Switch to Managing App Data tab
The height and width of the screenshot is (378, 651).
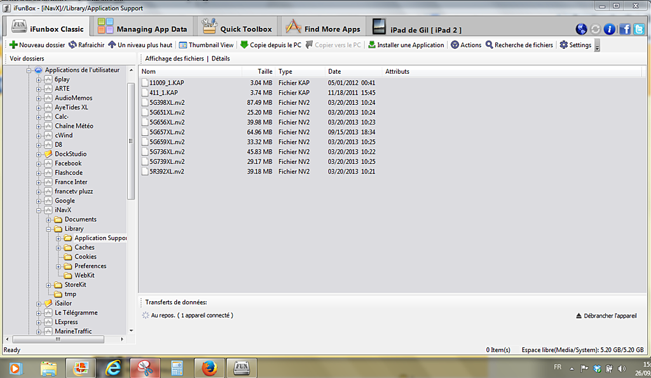(x=142, y=27)
